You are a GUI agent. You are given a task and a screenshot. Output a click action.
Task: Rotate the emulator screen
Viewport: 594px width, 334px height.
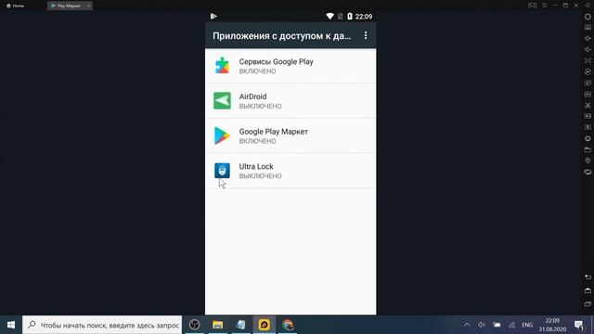pos(588,172)
